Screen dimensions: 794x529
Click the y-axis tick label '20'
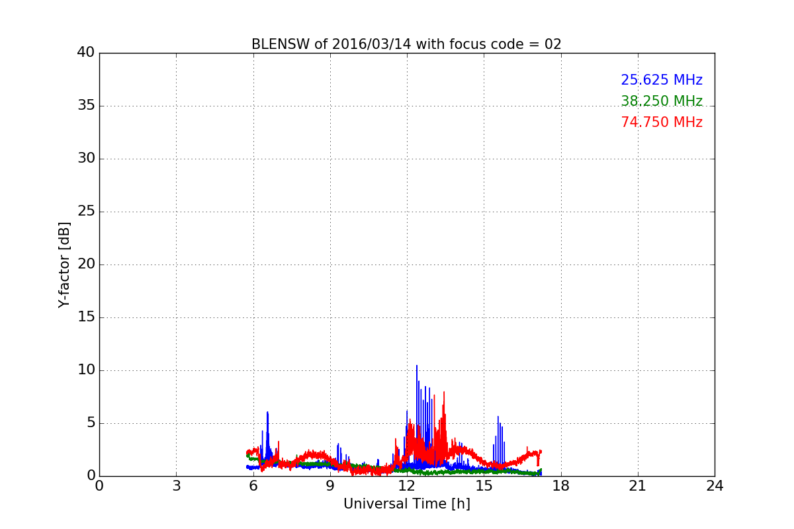pyautogui.click(x=86, y=264)
